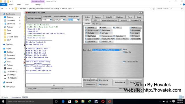Click the volume speaker tray icon
The height and width of the screenshot is (104, 185).
[170, 101]
